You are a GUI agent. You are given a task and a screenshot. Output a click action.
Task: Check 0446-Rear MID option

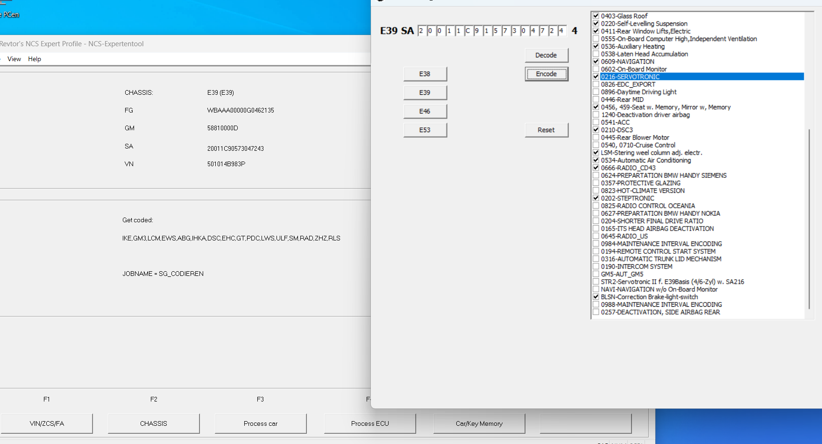tap(596, 99)
